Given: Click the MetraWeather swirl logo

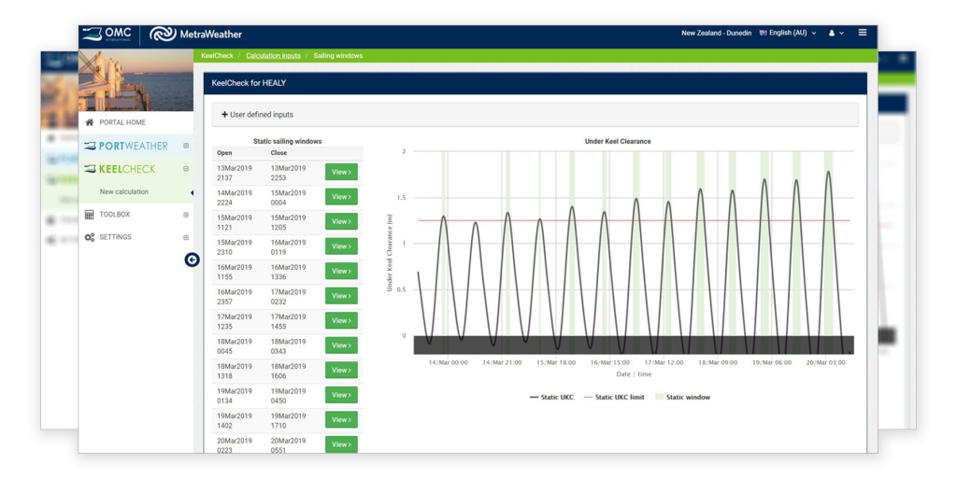Looking at the screenshot, I should 163,35.
